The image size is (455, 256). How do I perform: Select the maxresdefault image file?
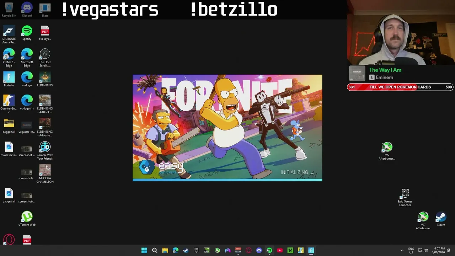(9, 149)
